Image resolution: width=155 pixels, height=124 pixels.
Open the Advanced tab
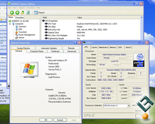[x=72, y=51]
